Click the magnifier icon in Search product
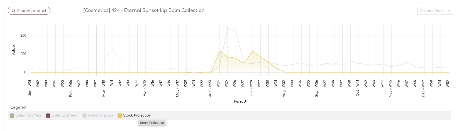The width and height of the screenshot is (457, 131). pyautogui.click(x=13, y=11)
